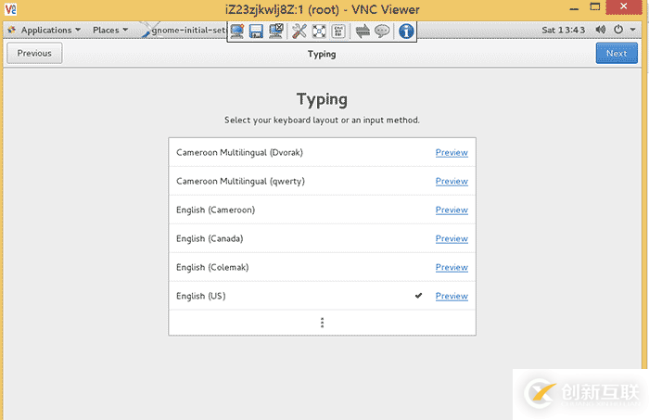649x420 pixels.
Task: Save the connection using the floppy icon
Action: tap(256, 32)
